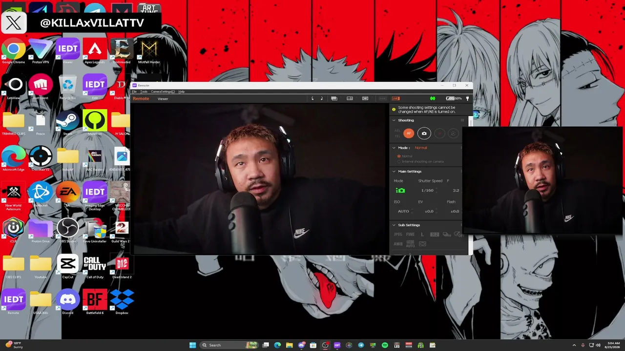Click the EV ±0.0 value under EV
The image size is (625, 351).
point(429,211)
